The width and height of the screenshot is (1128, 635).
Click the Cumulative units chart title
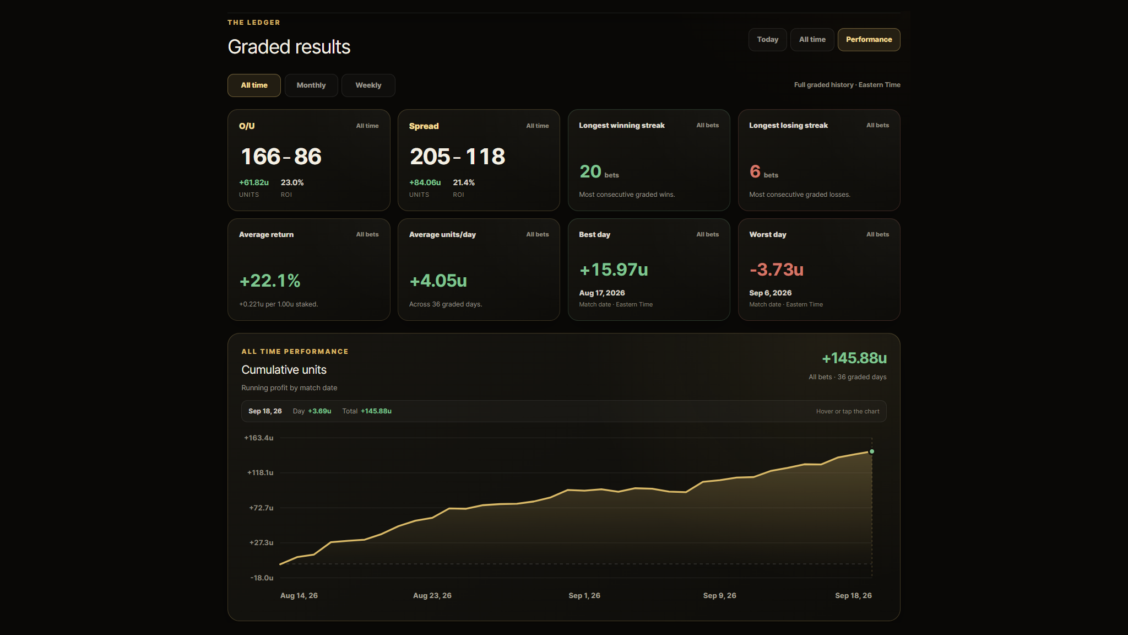[284, 370]
